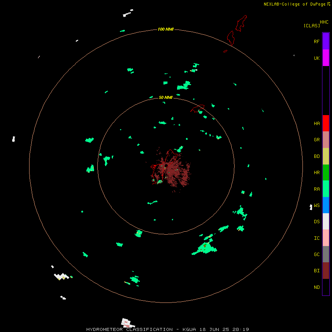The image size is (332, 332).
Task: Click the 'RA' legend label
Action: pyautogui.click(x=317, y=189)
